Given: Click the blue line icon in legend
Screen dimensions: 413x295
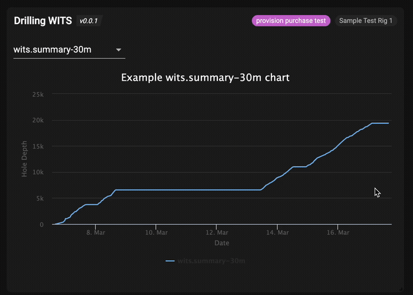Looking at the screenshot, I should coord(170,261).
